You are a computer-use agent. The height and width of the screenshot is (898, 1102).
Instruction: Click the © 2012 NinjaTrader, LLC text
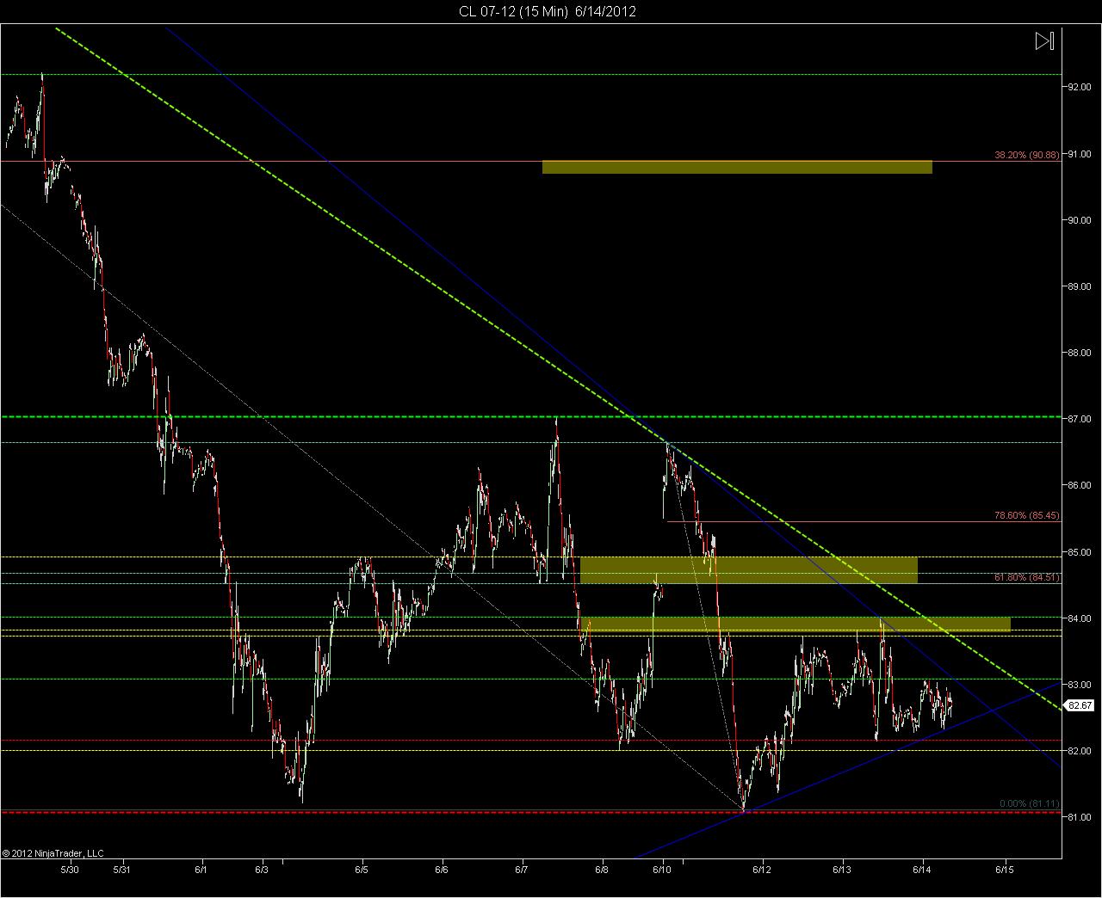click(53, 853)
